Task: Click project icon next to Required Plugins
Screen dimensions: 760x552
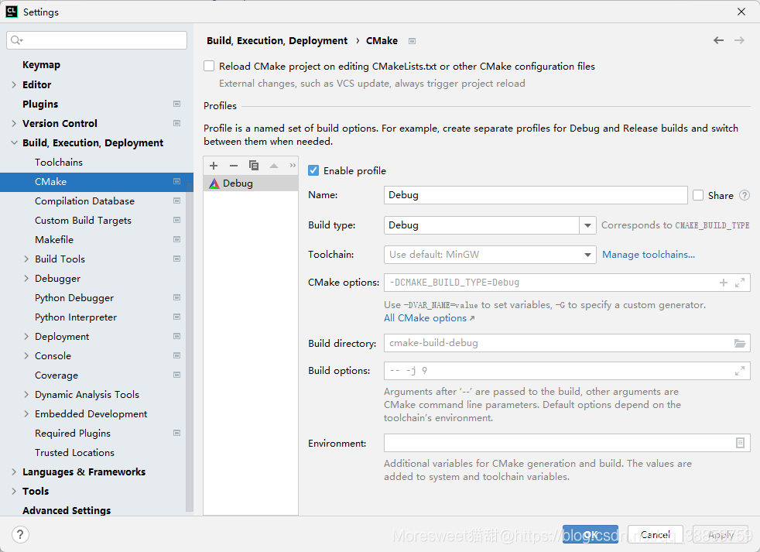Action: click(x=177, y=433)
